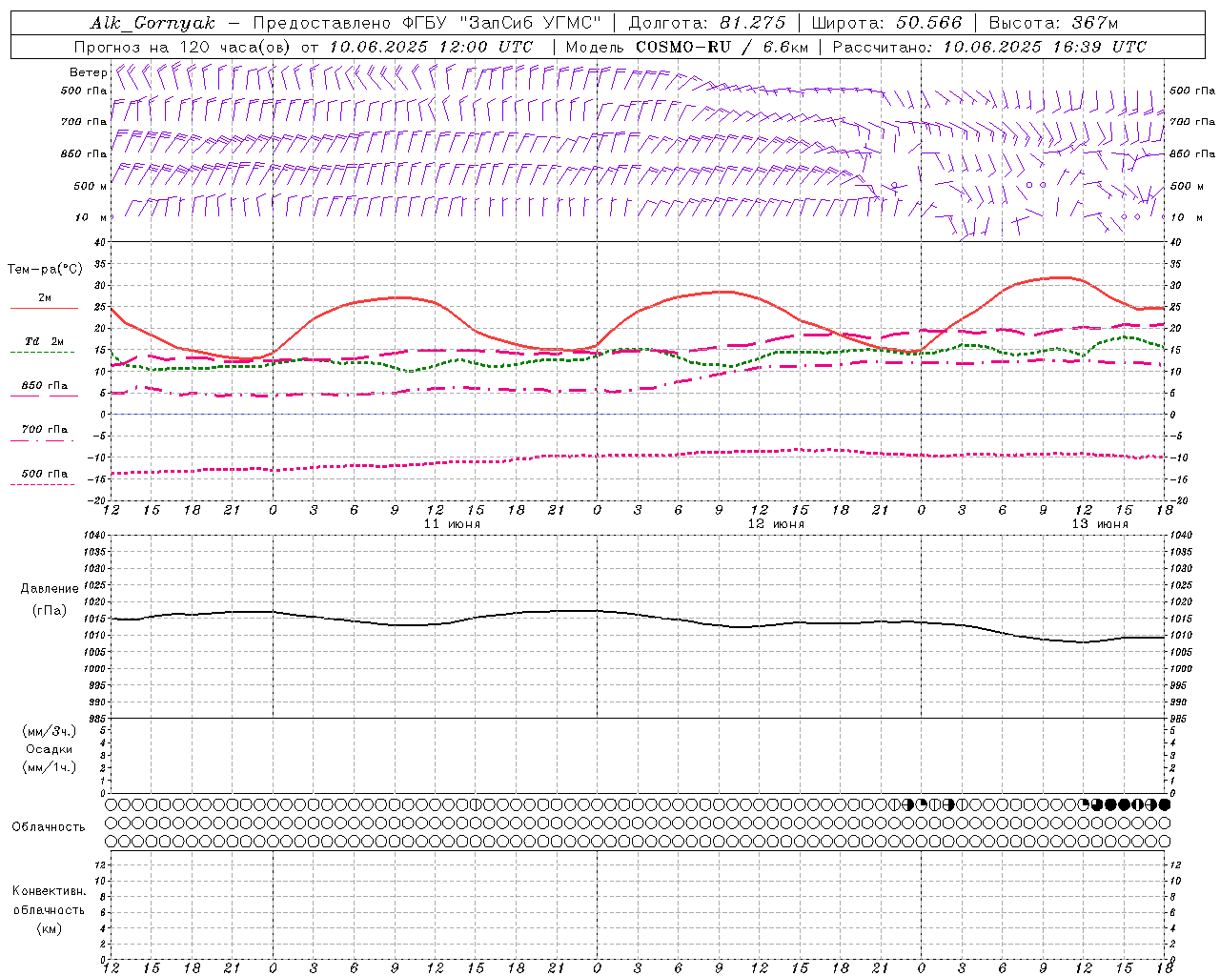Click the '12 июня' date label under temperature chart
1220x976 pixels.
(x=776, y=524)
